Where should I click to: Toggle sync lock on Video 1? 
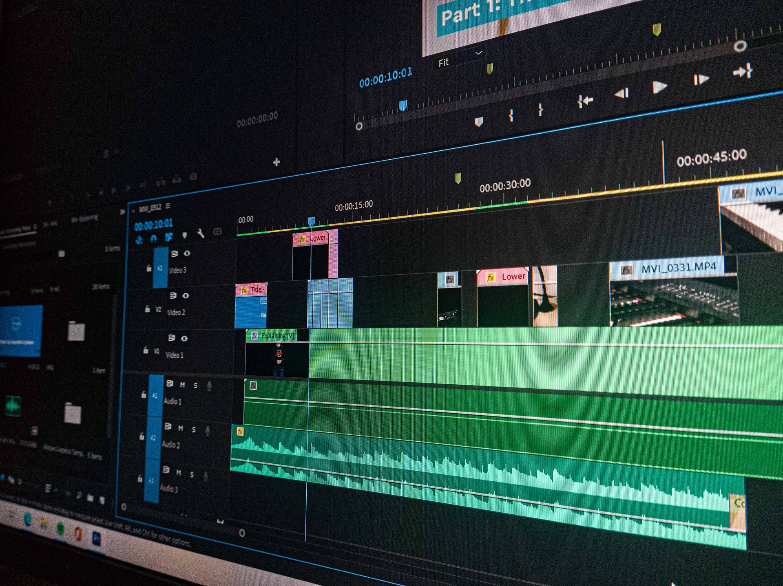[x=172, y=338]
